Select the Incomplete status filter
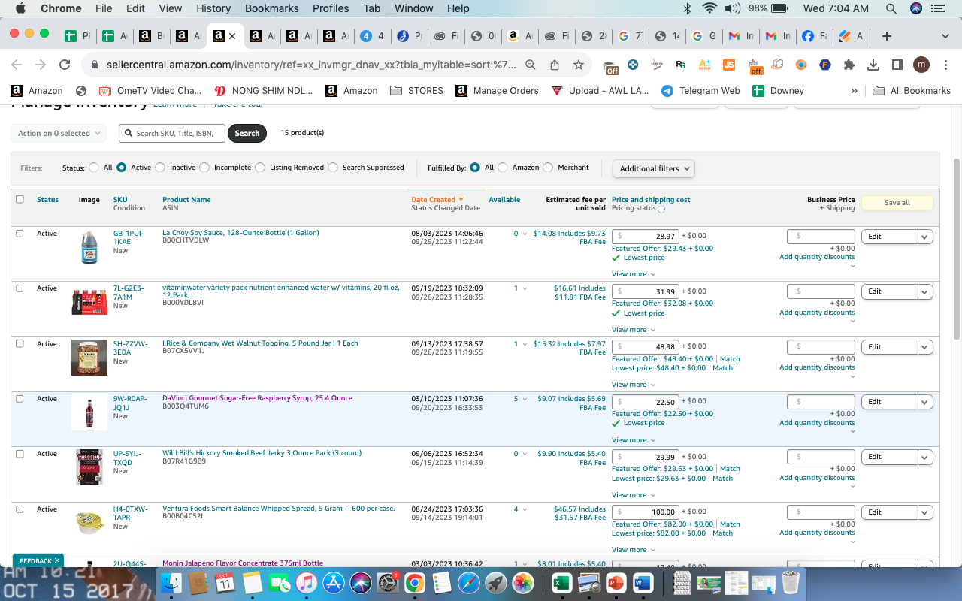Image resolution: width=962 pixels, height=601 pixels. click(204, 168)
